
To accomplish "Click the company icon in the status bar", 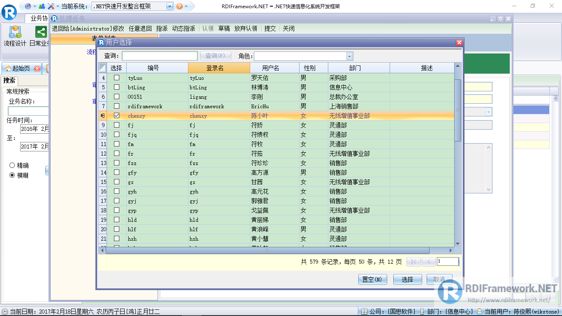I will coord(364,311).
